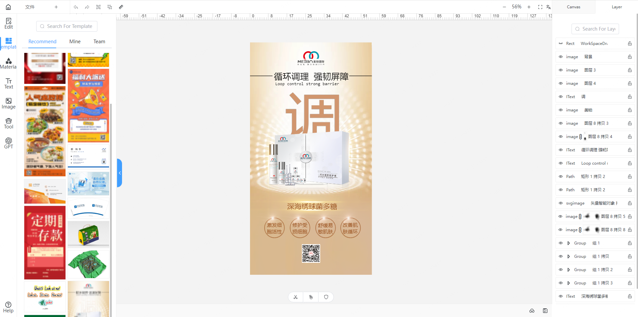Click the save icon at bottom right
638x317 pixels.
tap(545, 311)
